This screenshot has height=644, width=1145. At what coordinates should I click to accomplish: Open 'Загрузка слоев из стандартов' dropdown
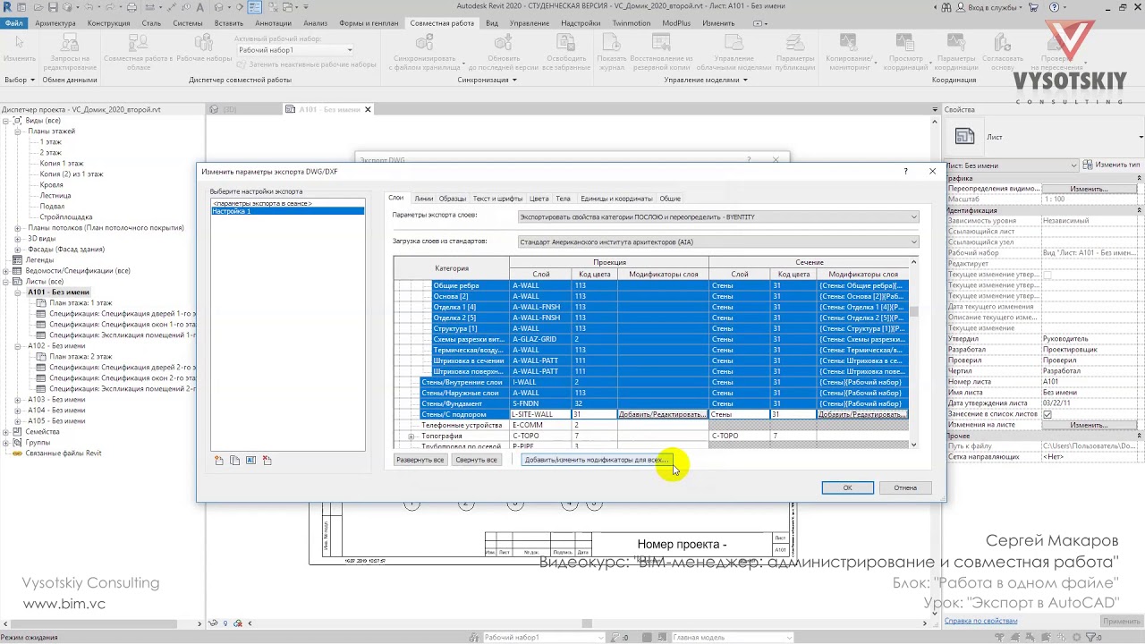point(717,241)
